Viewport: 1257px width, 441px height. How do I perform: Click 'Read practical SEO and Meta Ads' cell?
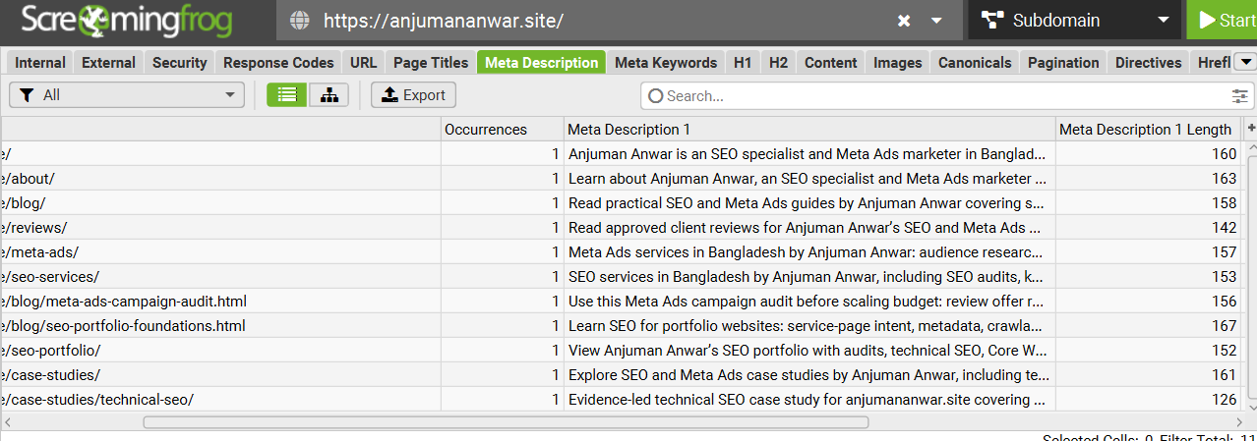pyautogui.click(x=809, y=203)
